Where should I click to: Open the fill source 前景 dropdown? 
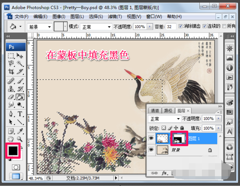point(40,27)
